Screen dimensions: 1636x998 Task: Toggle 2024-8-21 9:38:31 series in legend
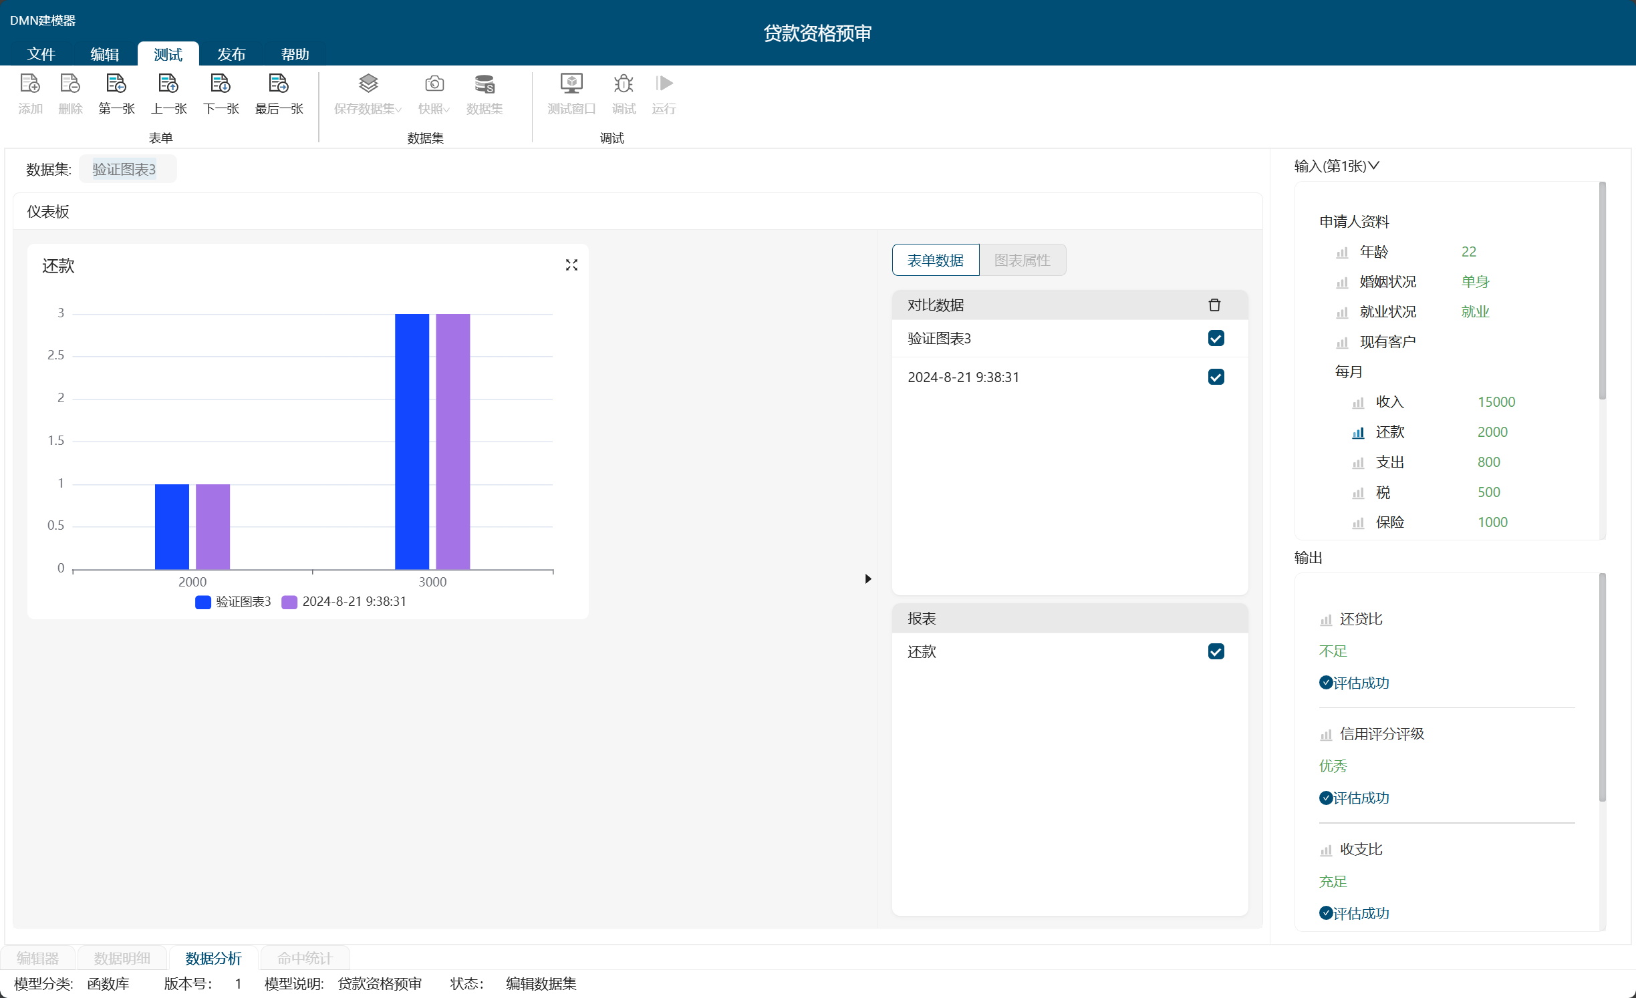click(x=344, y=602)
